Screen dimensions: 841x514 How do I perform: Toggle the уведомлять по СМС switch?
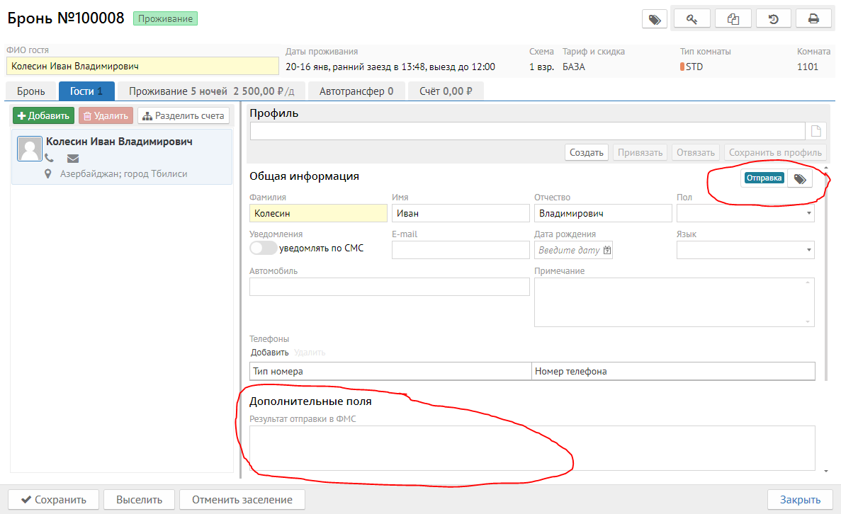click(263, 249)
